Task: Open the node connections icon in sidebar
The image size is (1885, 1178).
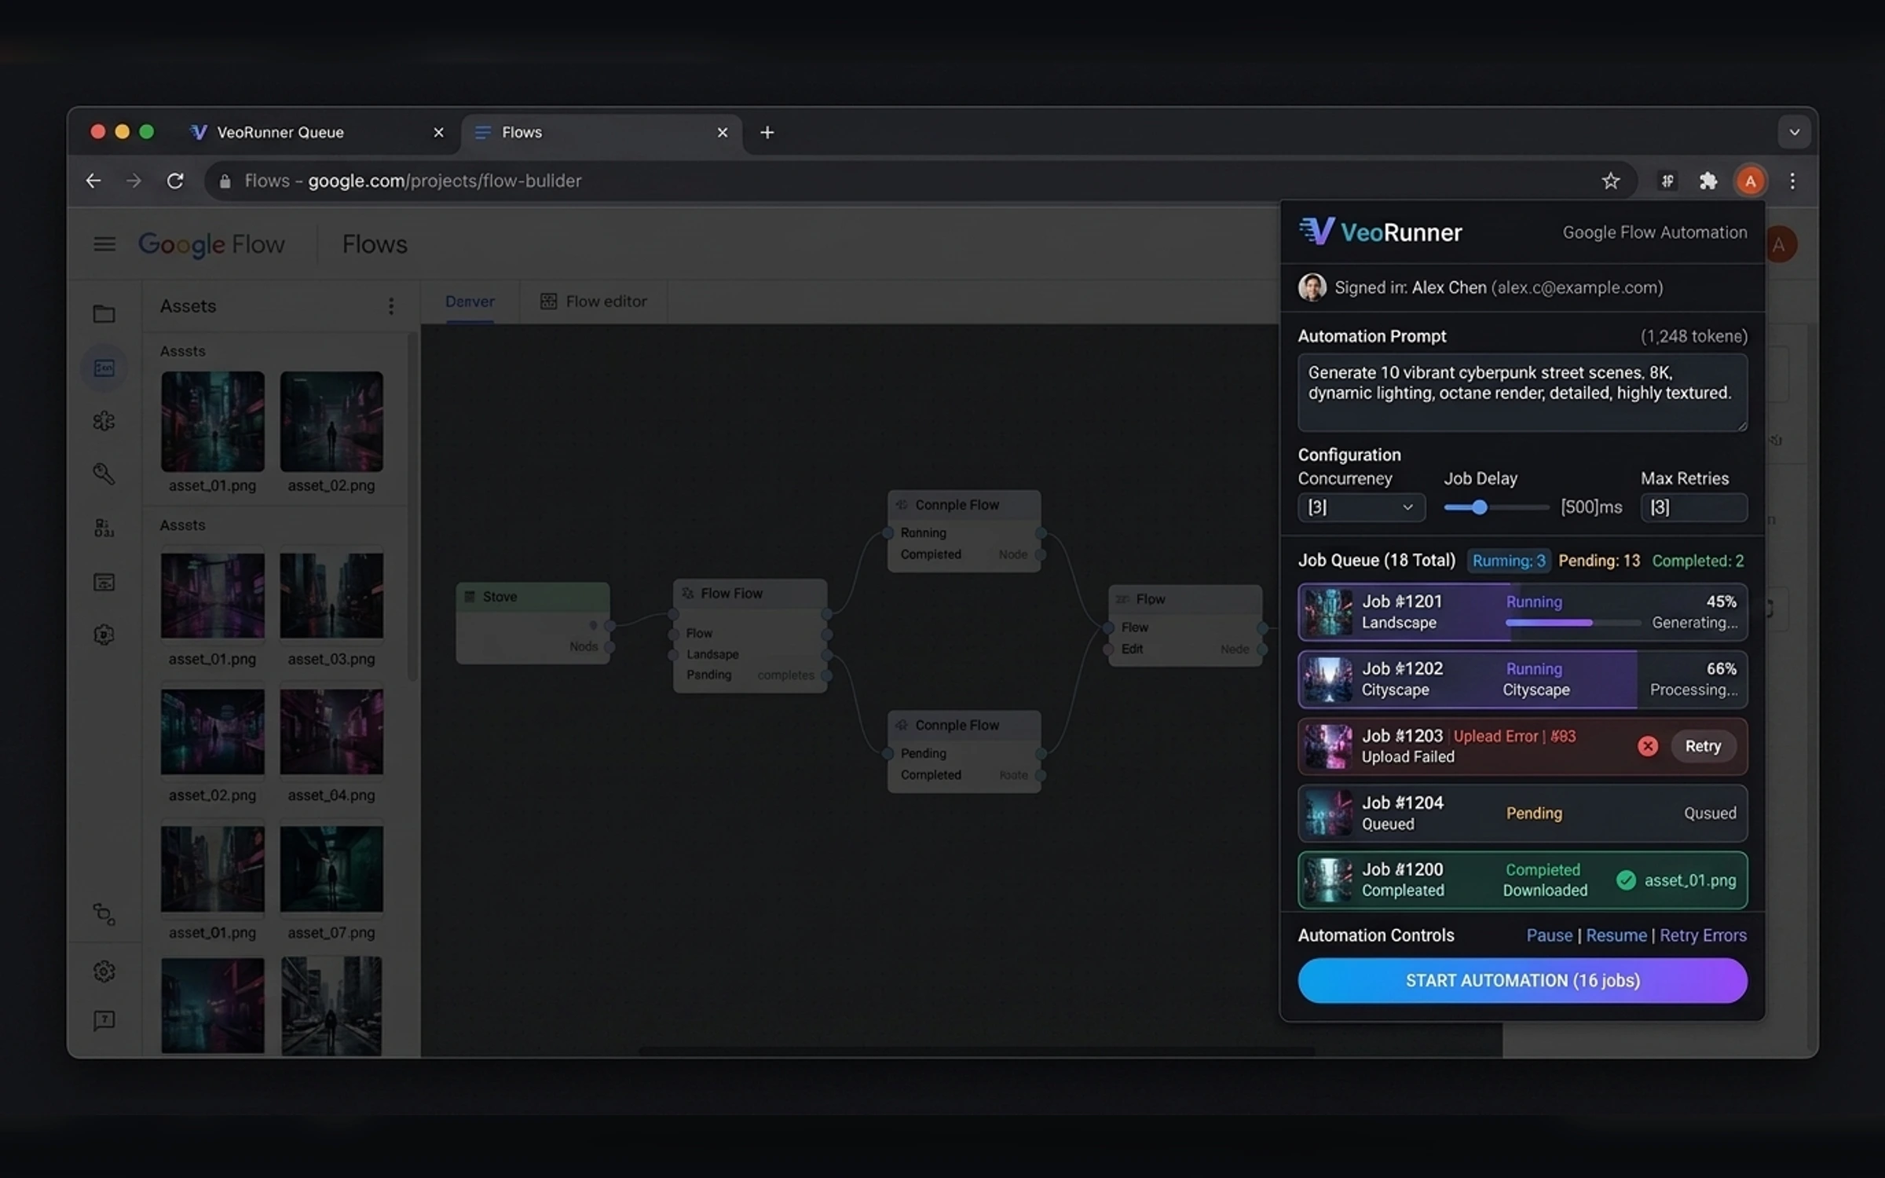Action: (104, 914)
